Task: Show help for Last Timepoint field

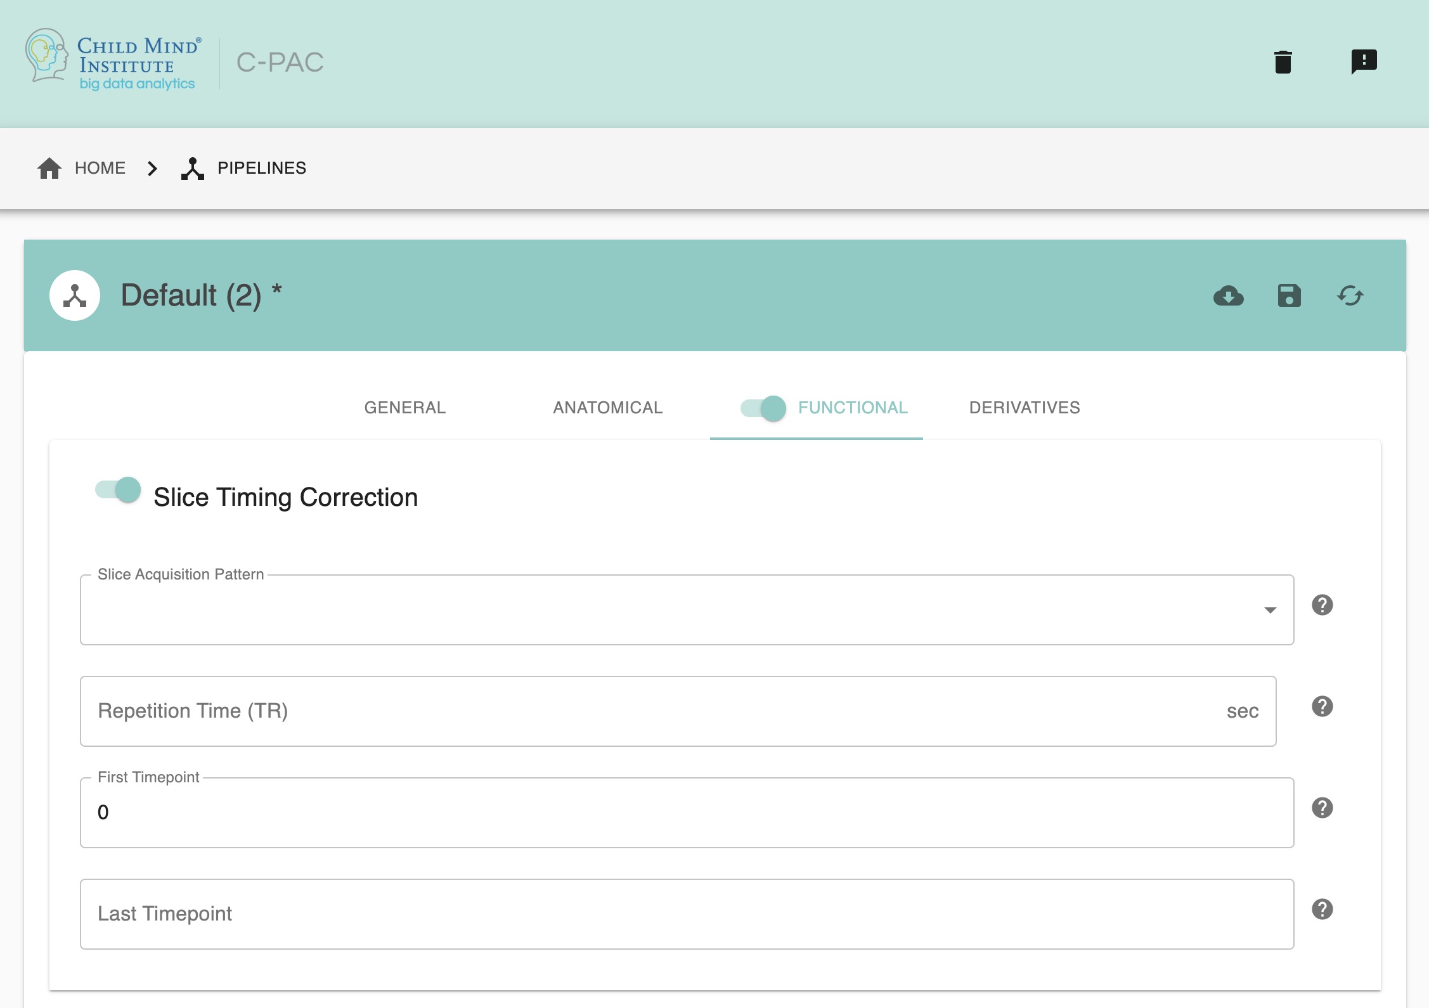Action: click(1322, 909)
